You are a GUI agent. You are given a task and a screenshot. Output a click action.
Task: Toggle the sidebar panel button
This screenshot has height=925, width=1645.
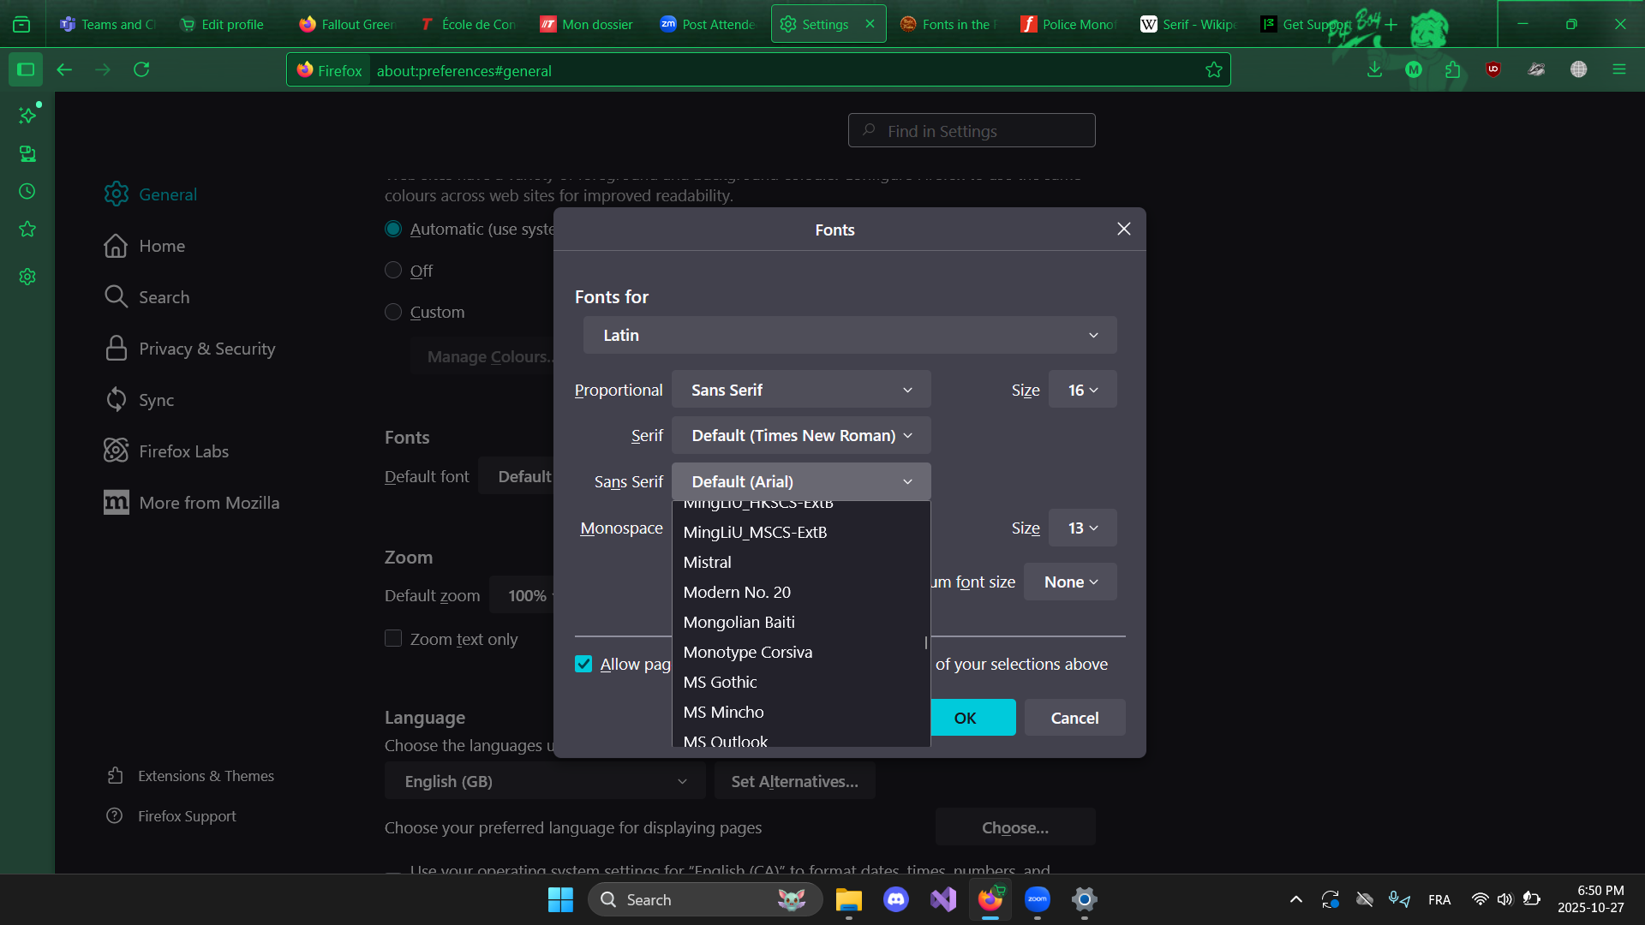tap(26, 70)
